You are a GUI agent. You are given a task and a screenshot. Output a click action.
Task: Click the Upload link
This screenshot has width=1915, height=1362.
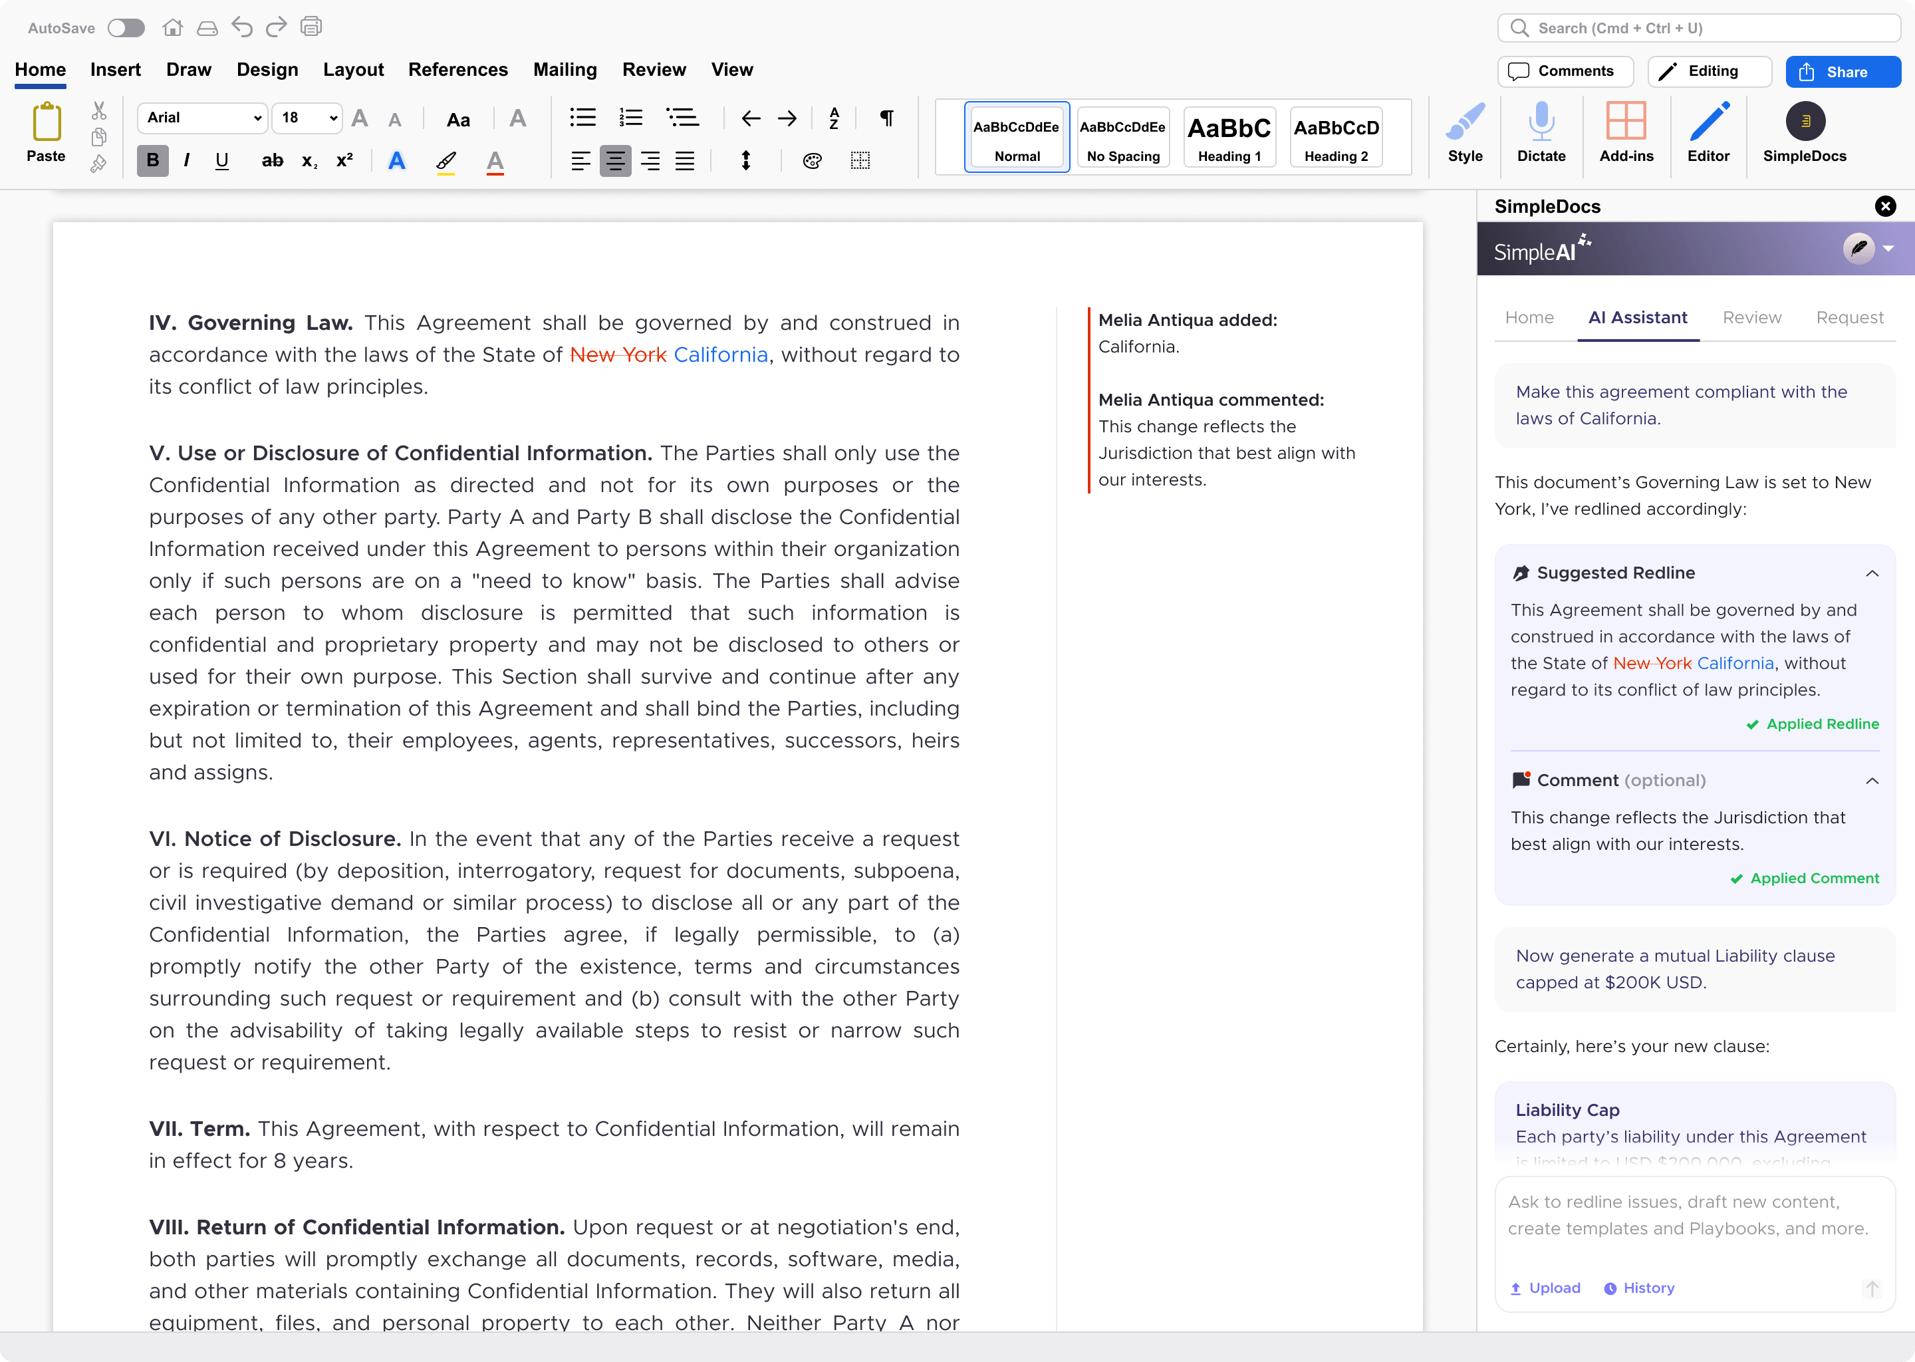[x=1545, y=1288]
